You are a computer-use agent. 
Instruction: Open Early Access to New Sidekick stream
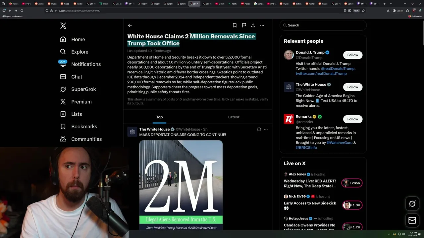pos(310,206)
